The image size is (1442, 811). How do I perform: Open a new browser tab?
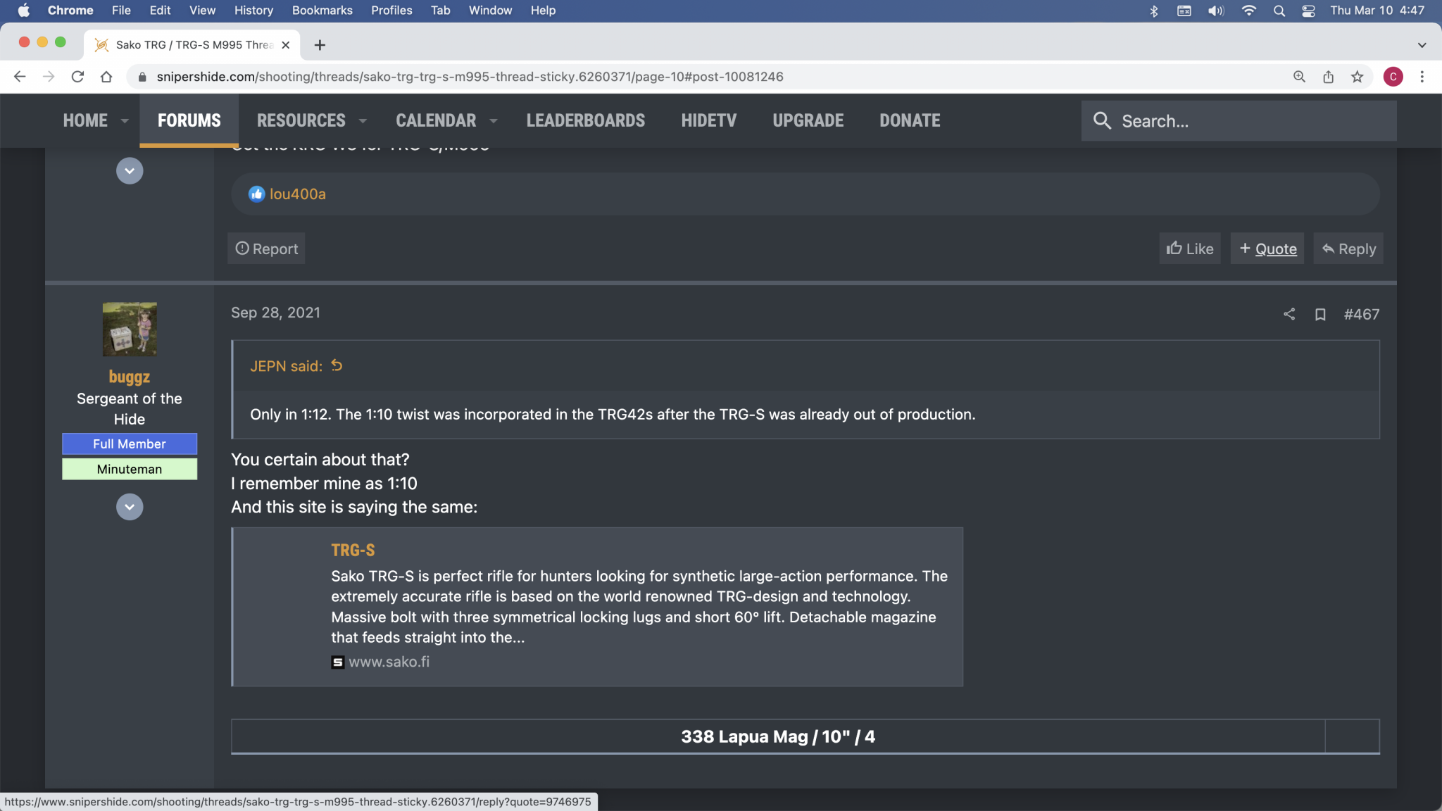coord(320,45)
